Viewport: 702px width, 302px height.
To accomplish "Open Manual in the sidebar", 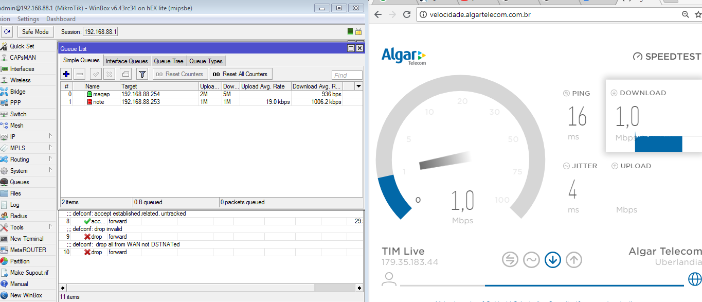I will tap(19, 284).
